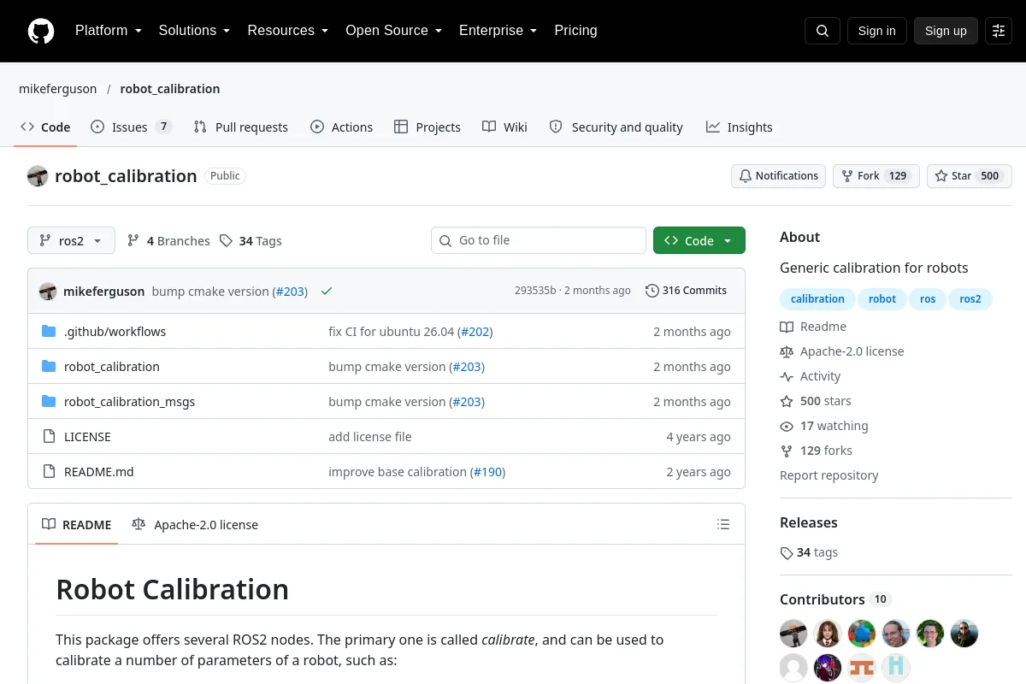Switch to the Pull requests tab
The image size is (1026, 684).
(241, 127)
